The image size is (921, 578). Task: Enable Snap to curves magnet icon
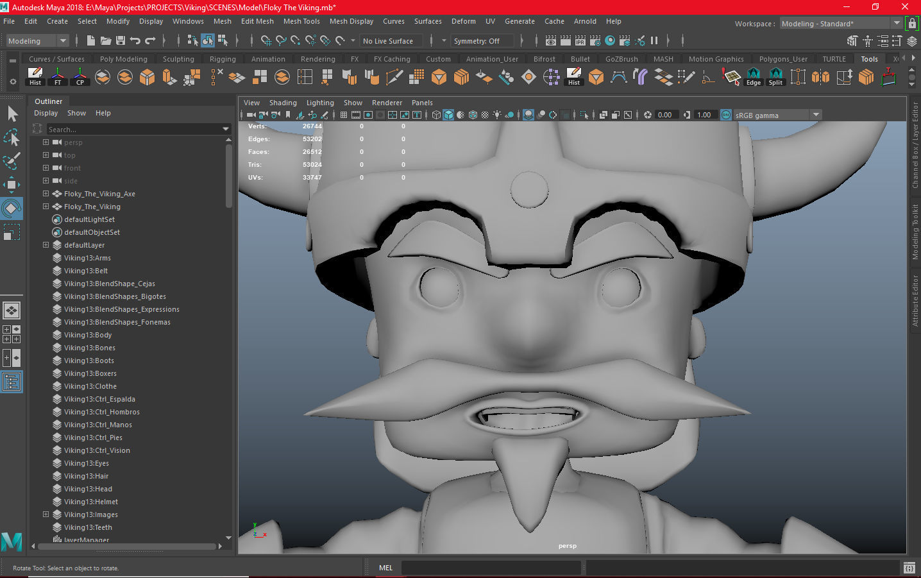(x=281, y=40)
